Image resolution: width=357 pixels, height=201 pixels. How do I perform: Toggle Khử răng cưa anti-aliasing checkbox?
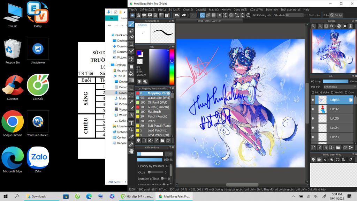(x=254, y=15)
